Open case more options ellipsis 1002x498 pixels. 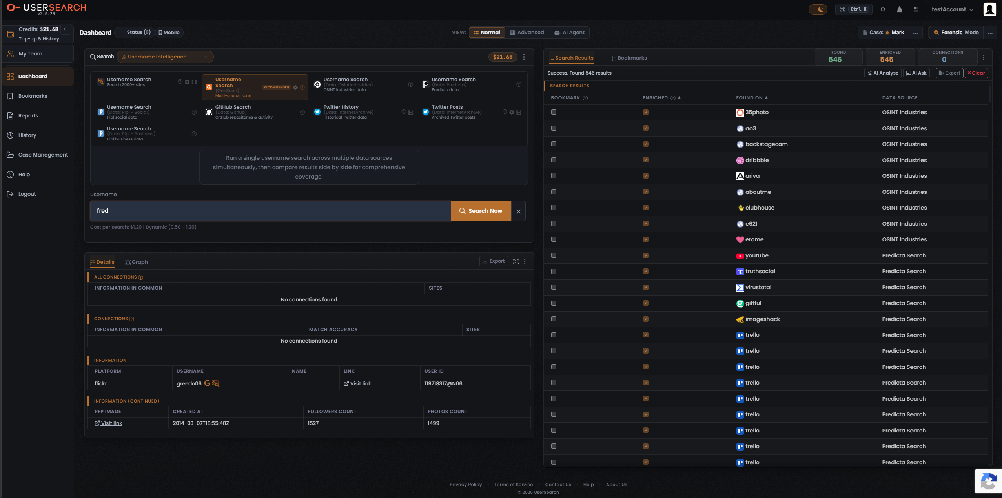coord(915,33)
